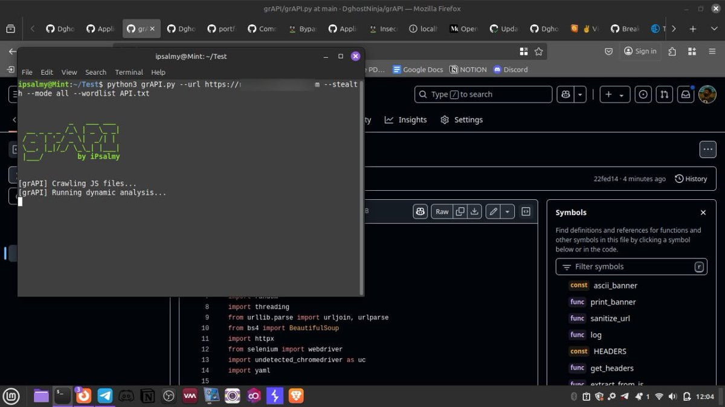Toggle the symbols panel code icon

coord(526,211)
